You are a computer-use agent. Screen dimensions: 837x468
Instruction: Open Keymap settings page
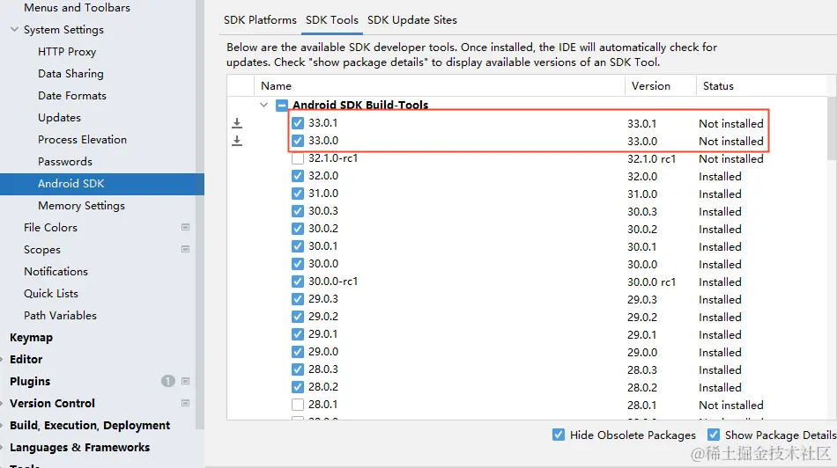31,338
